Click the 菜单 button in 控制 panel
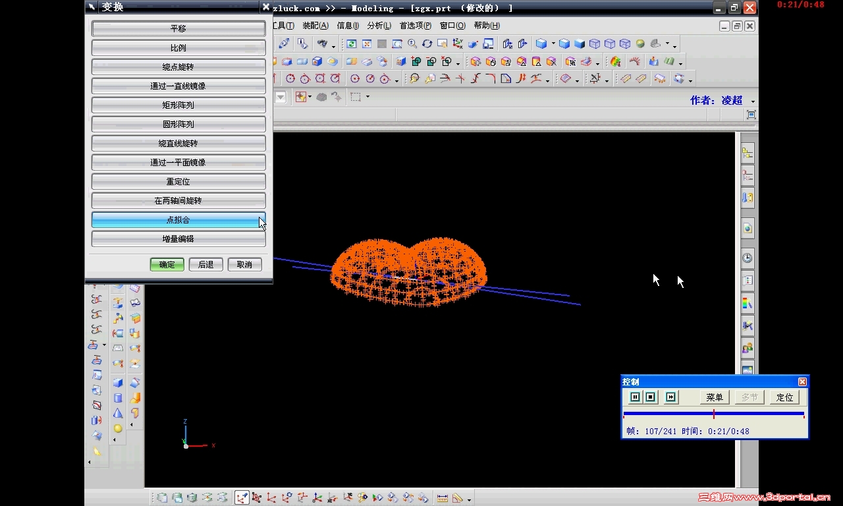The height and width of the screenshot is (506, 843). click(715, 397)
